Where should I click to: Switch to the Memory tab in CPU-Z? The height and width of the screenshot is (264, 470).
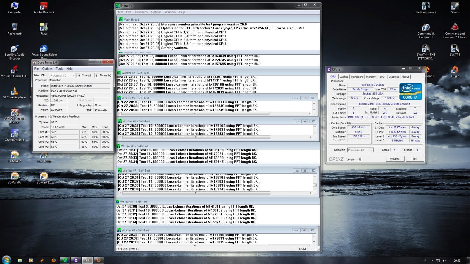pos(371,77)
